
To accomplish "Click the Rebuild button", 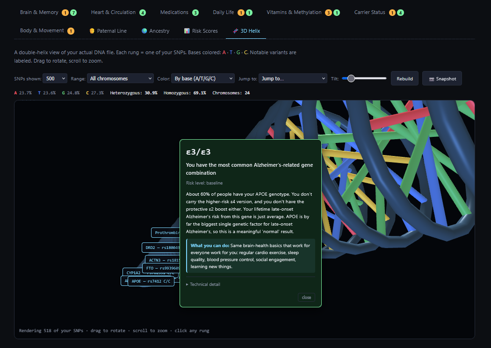I will pyautogui.click(x=404, y=78).
